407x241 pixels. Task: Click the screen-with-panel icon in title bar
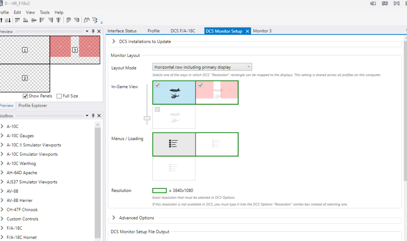click(373, 3)
